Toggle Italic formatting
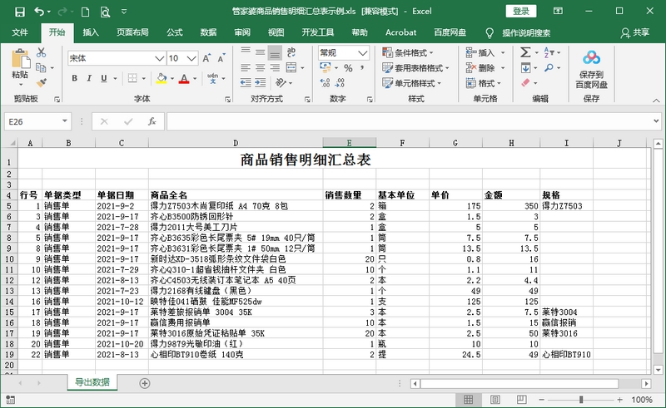 (x=89, y=78)
